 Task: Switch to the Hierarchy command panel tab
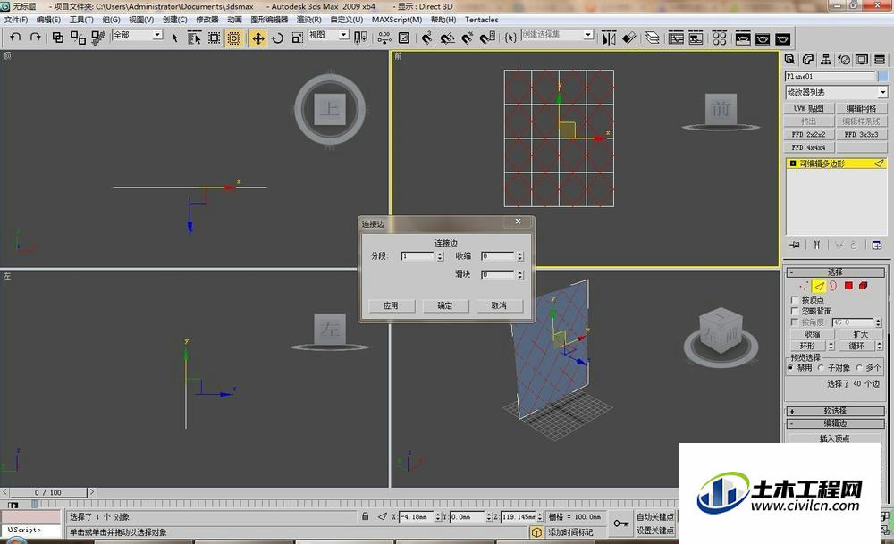(x=825, y=60)
